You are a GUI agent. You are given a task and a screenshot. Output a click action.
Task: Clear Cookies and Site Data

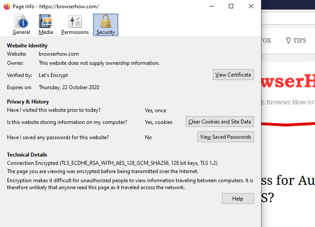(x=220, y=122)
